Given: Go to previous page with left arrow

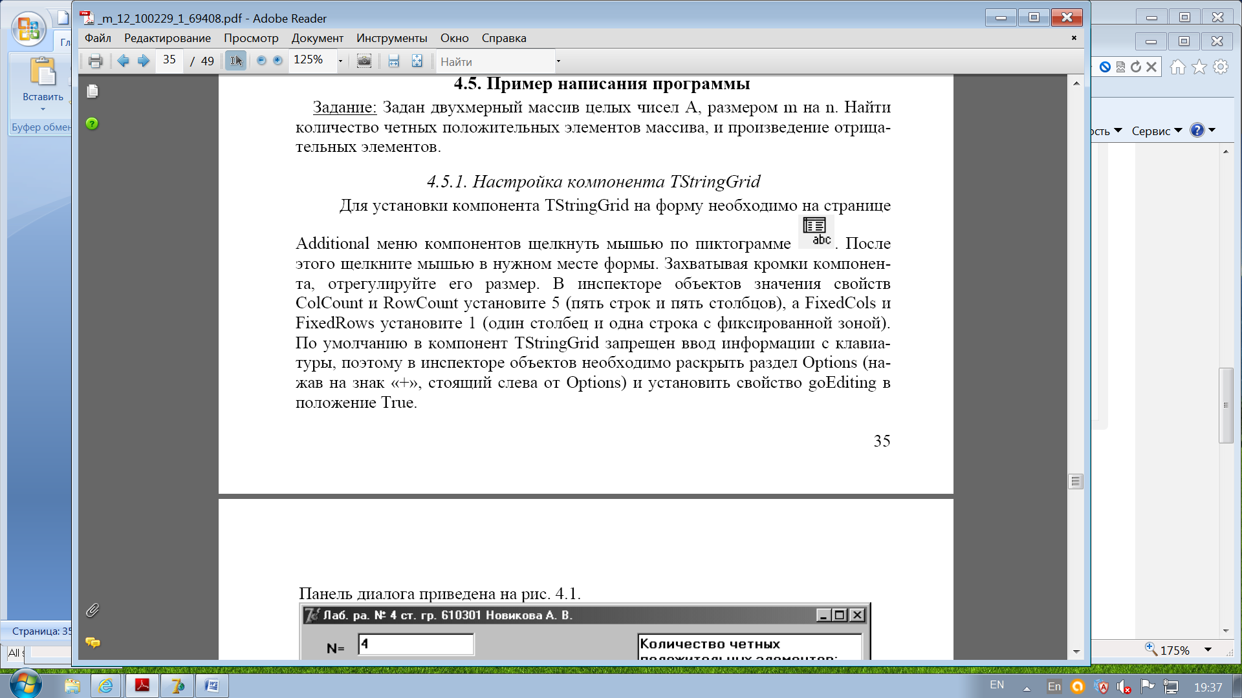Looking at the screenshot, I should [123, 61].
